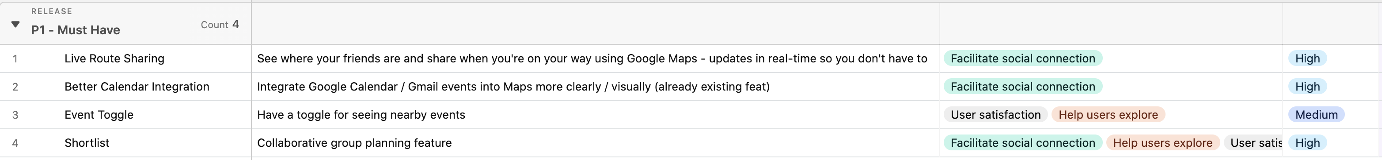Click the Help users explore tag in row 3
This screenshot has width=1382, height=160.
click(x=1108, y=115)
